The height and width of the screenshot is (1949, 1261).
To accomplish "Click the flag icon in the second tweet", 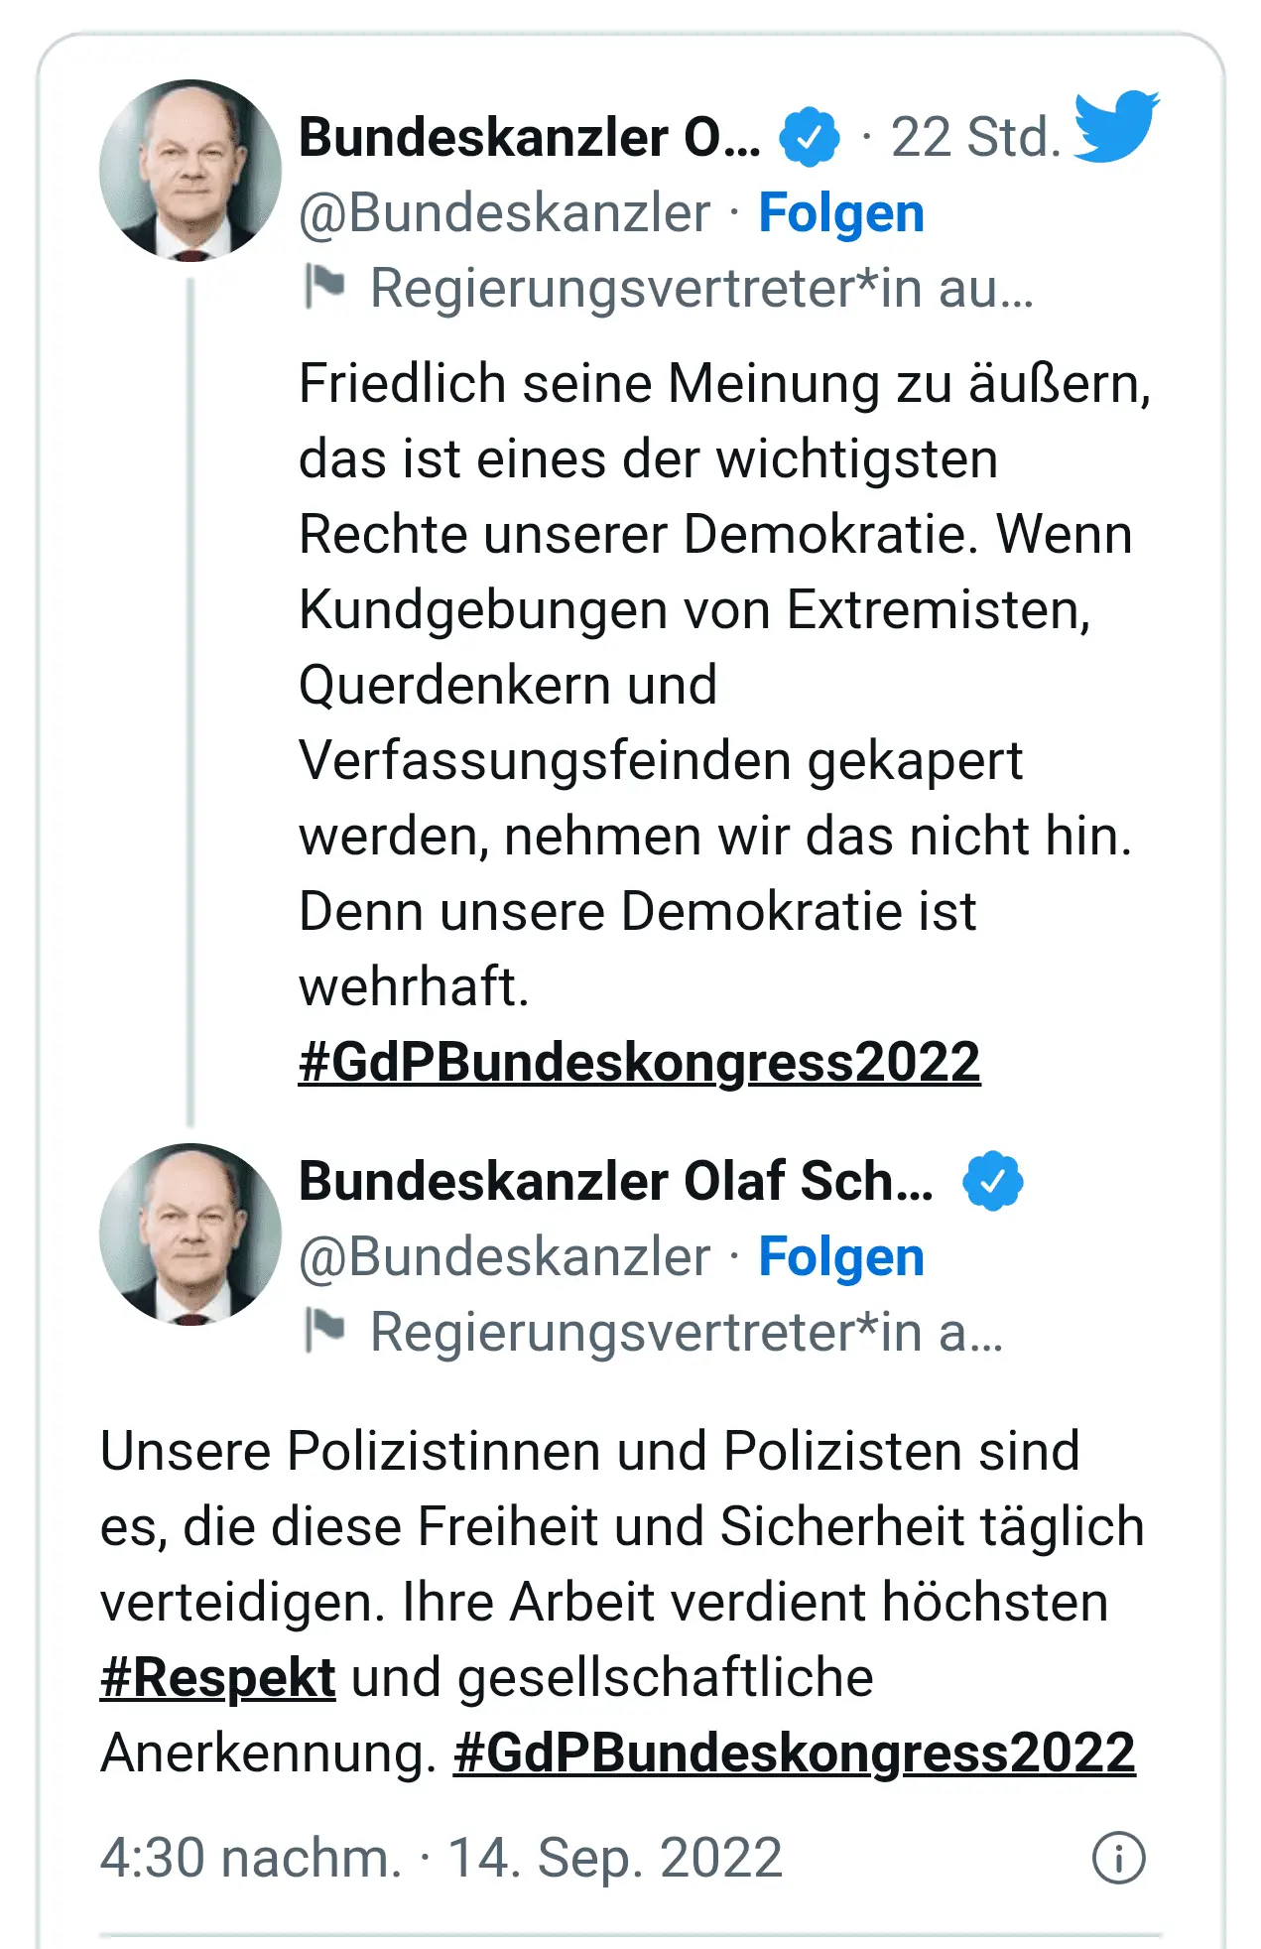I will coord(324,1331).
